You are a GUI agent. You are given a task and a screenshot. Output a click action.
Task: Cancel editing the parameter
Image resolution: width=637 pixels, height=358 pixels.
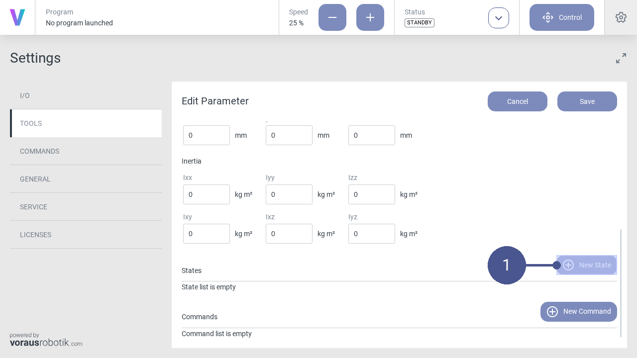(518, 101)
